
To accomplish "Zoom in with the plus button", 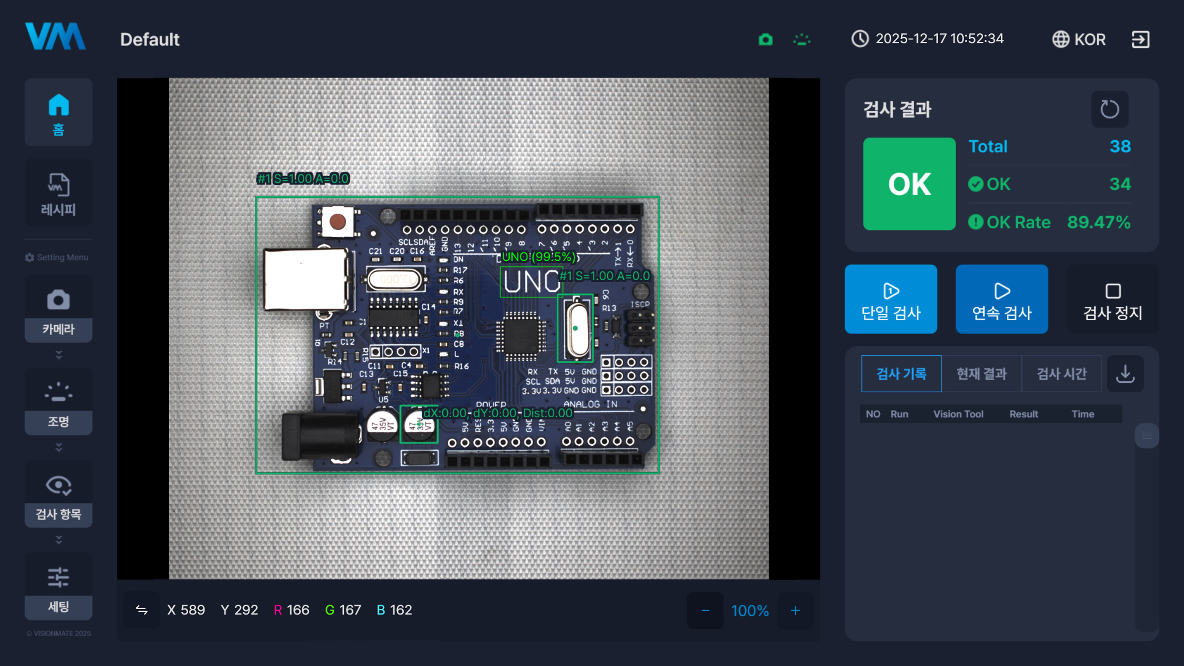I will click(795, 610).
